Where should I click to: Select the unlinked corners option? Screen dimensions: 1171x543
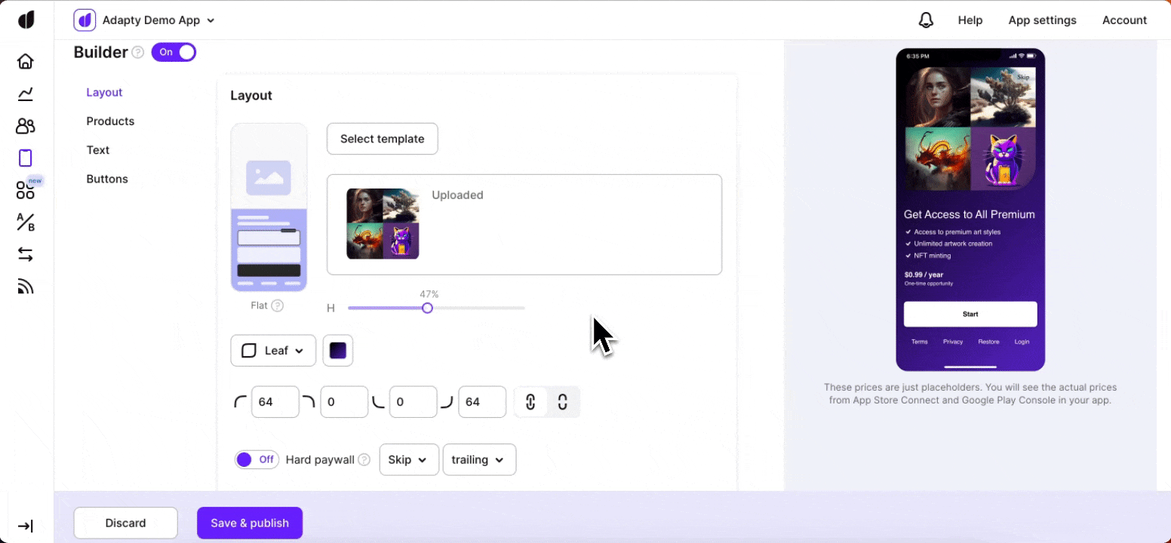tap(562, 402)
